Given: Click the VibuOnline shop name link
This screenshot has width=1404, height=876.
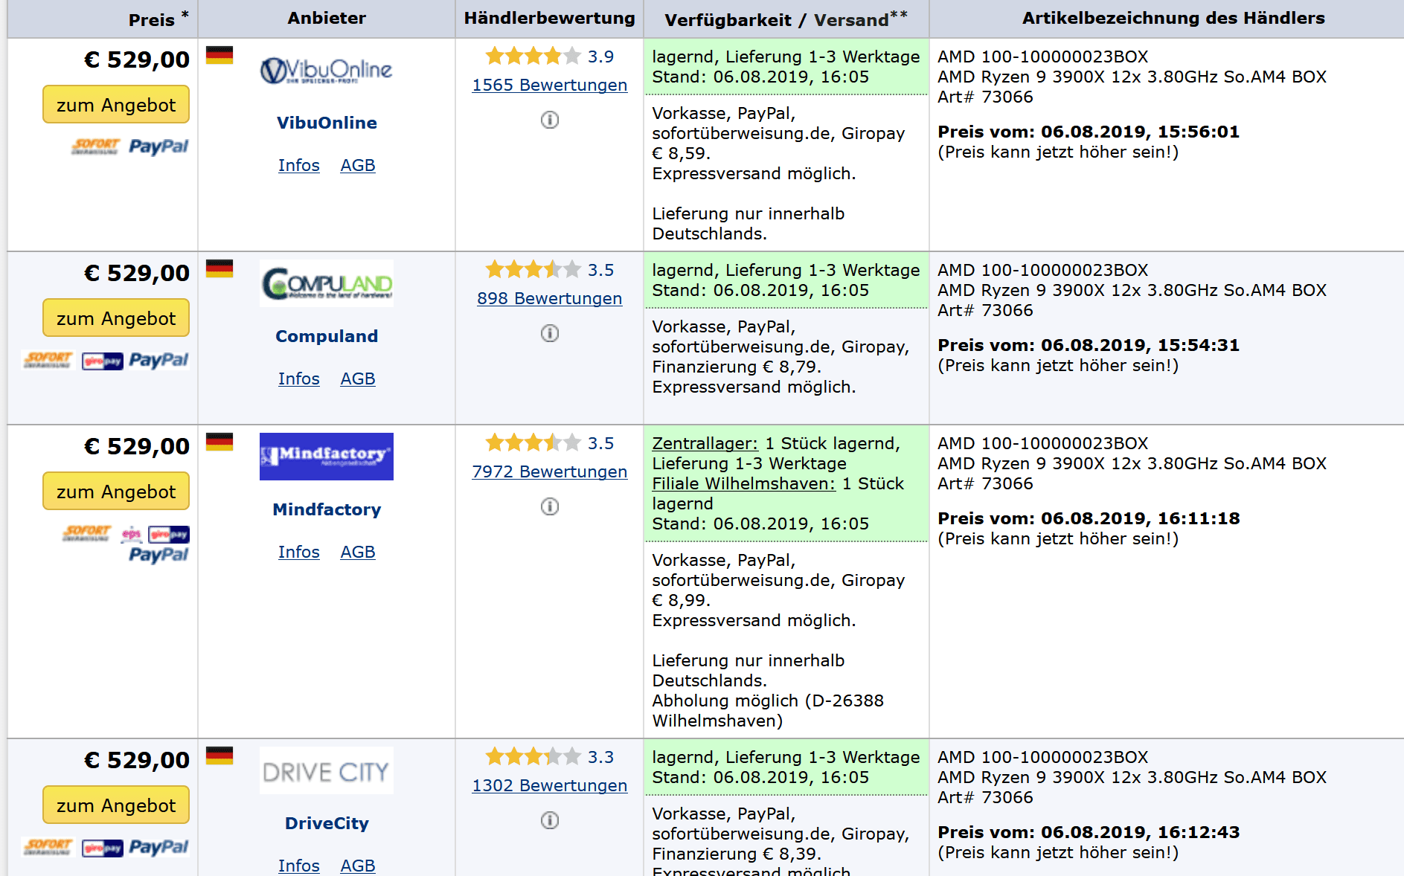Looking at the screenshot, I should pyautogui.click(x=327, y=123).
